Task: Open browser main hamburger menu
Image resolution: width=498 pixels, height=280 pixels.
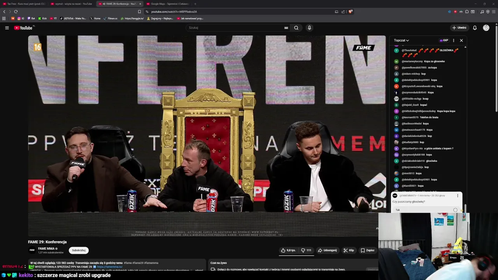Action: (494, 12)
